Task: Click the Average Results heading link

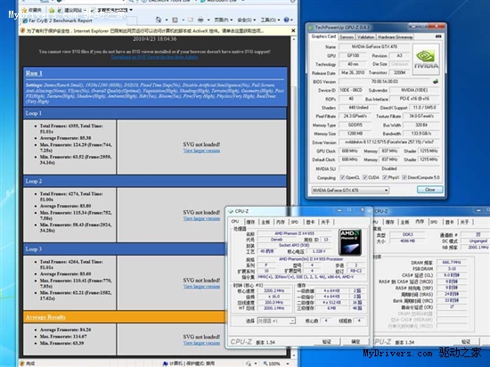Action: [45, 317]
